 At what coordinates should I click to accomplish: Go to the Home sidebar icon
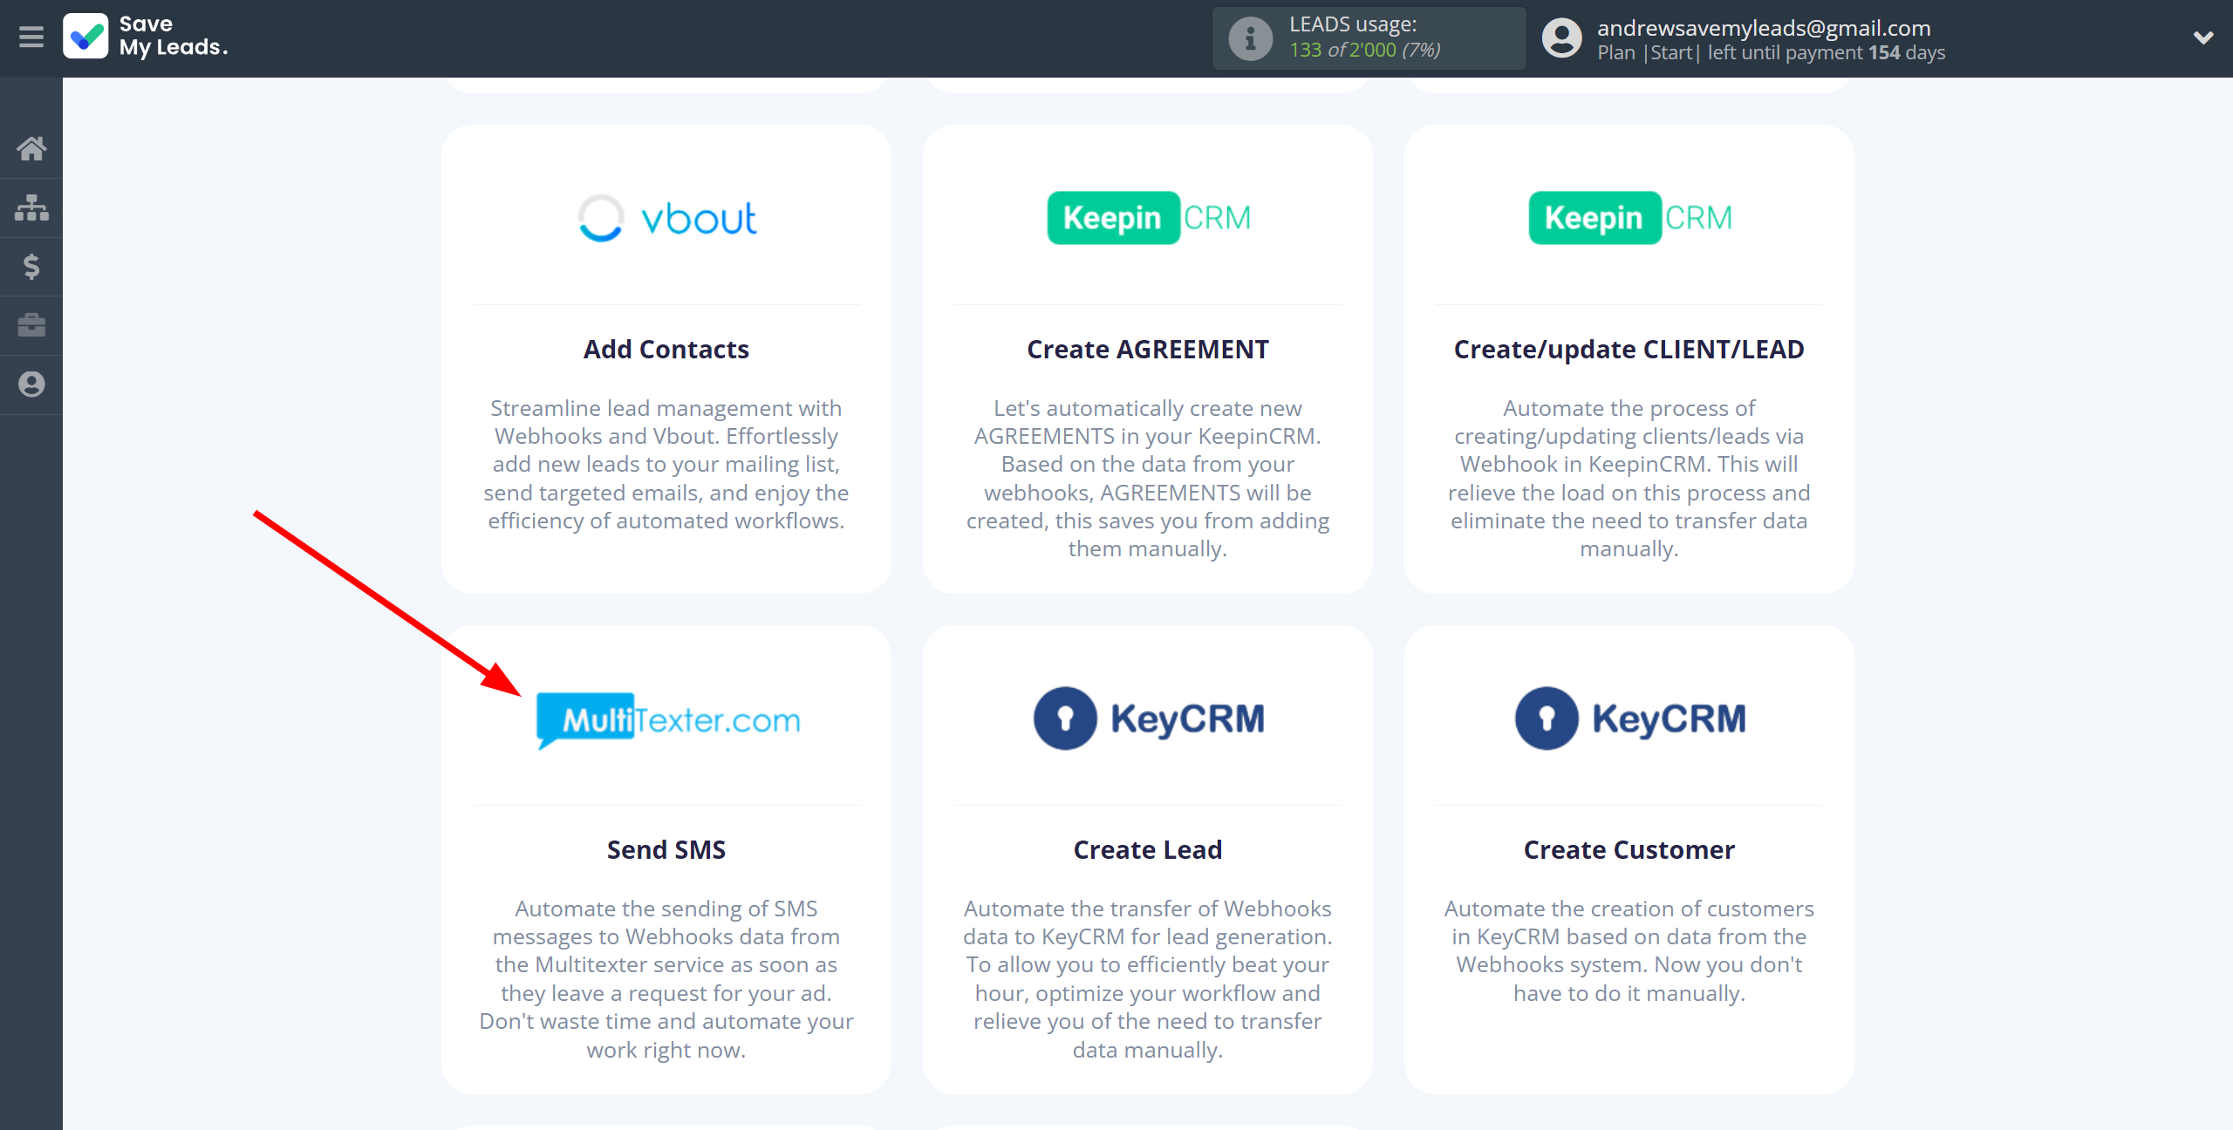point(31,148)
